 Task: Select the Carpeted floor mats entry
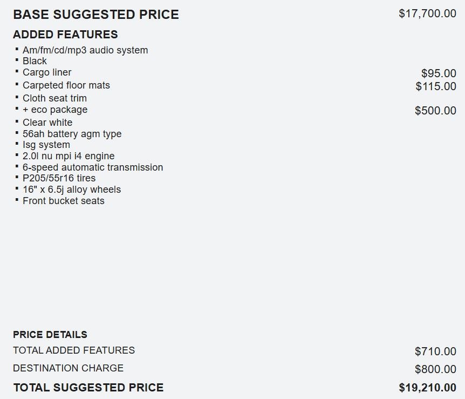coord(66,85)
